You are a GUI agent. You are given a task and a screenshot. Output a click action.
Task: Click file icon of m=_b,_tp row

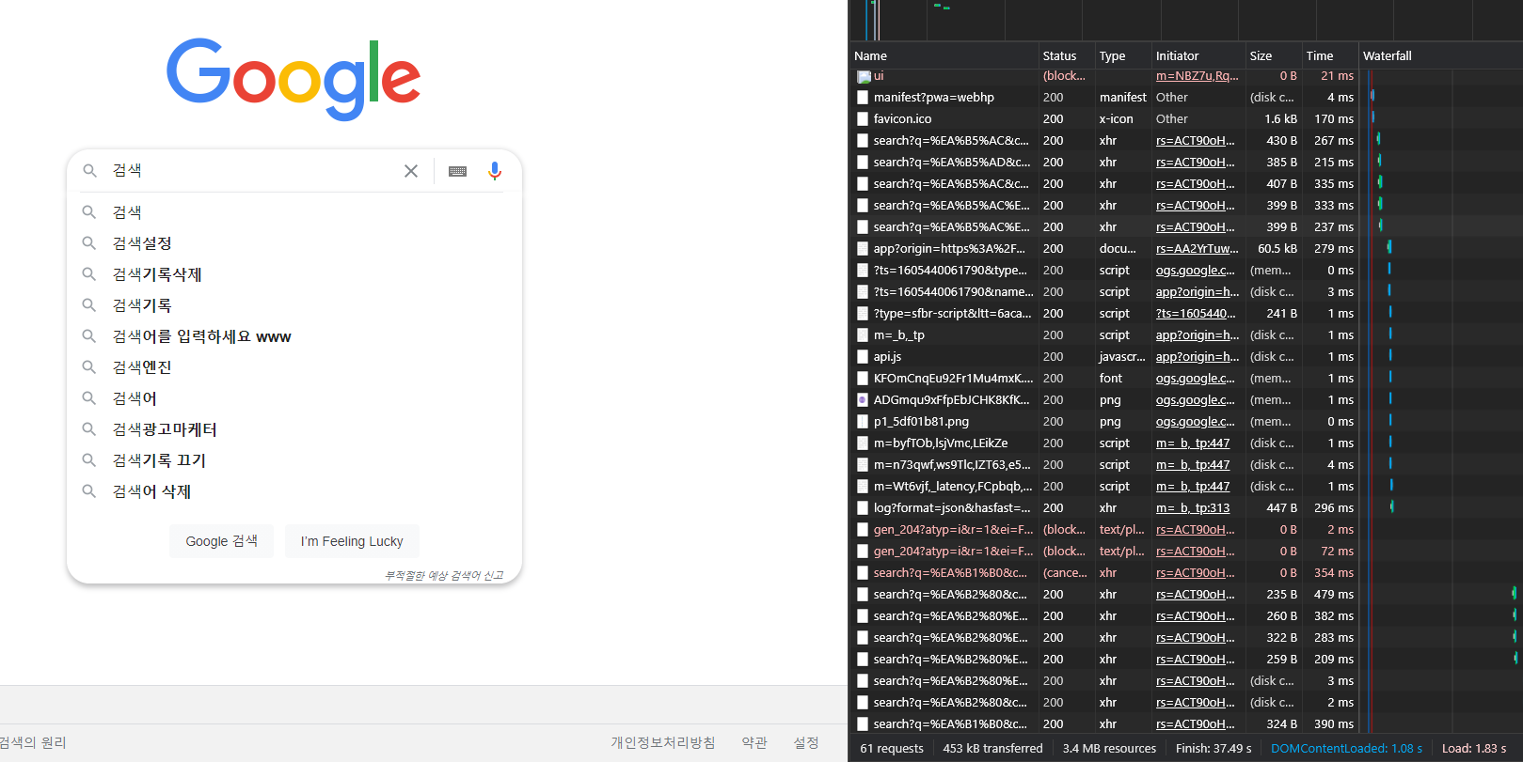pos(863,335)
